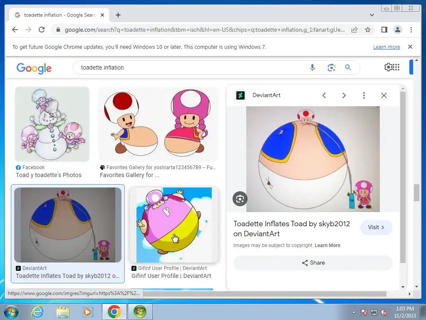Screen dimensions: 426x320
Task: Click the horizontal scrollbar at bottom
Action: tap(265, 294)
